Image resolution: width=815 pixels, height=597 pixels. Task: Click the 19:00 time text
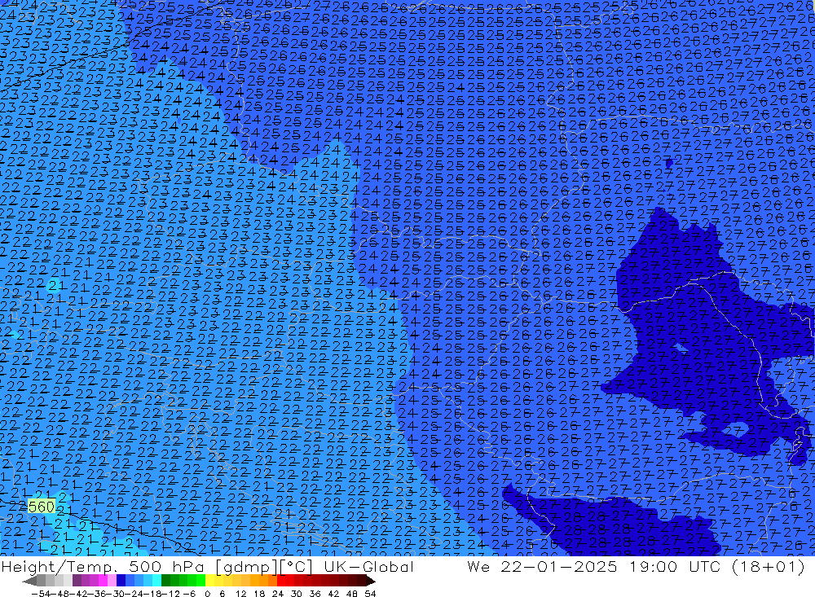(x=654, y=567)
